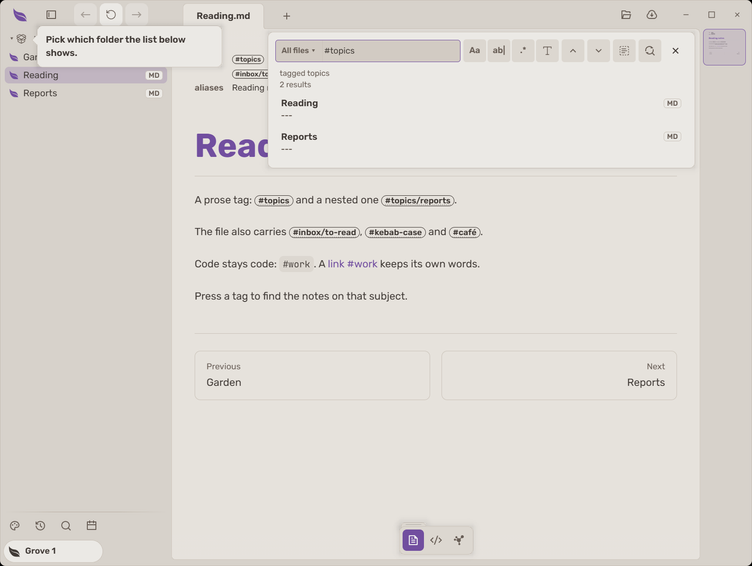752x566 pixels.
Task: Open the calendar icon in the sidebar
Action: (x=92, y=526)
